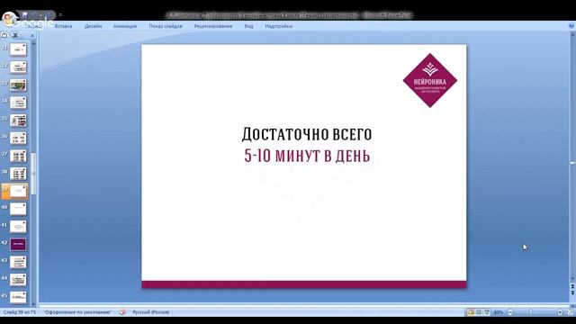Switch to Slides tab in thumbnail pane
The height and width of the screenshot is (324, 576).
click(4, 35)
